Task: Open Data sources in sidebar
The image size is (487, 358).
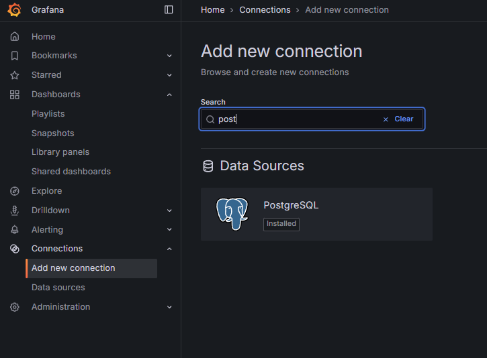Action: point(58,288)
